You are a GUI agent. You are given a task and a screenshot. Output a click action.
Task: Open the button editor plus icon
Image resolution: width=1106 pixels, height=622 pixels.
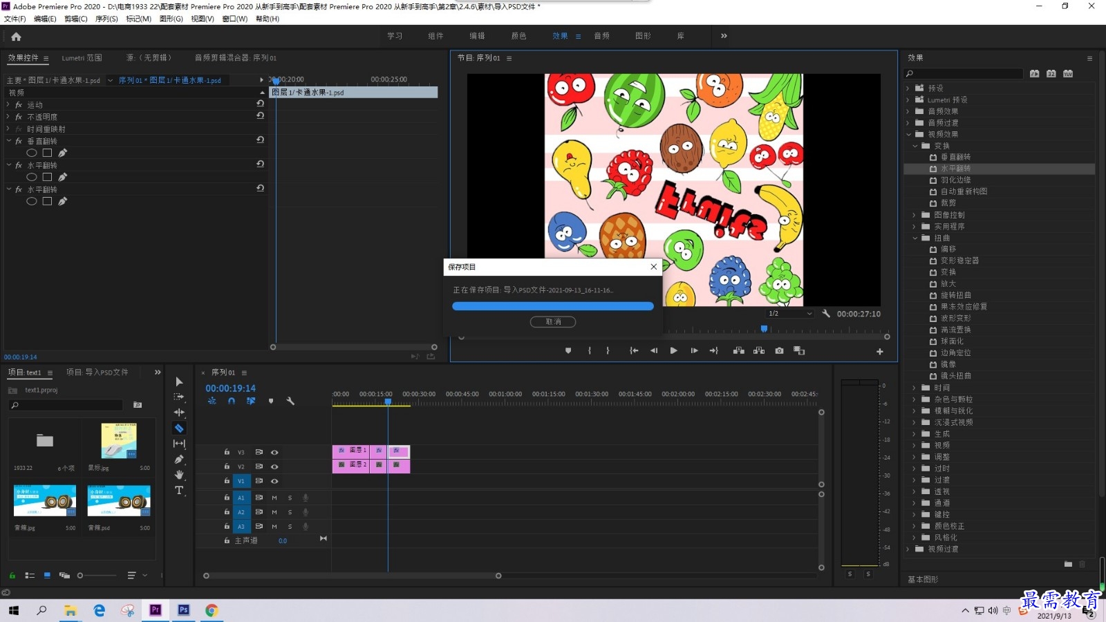click(x=880, y=352)
